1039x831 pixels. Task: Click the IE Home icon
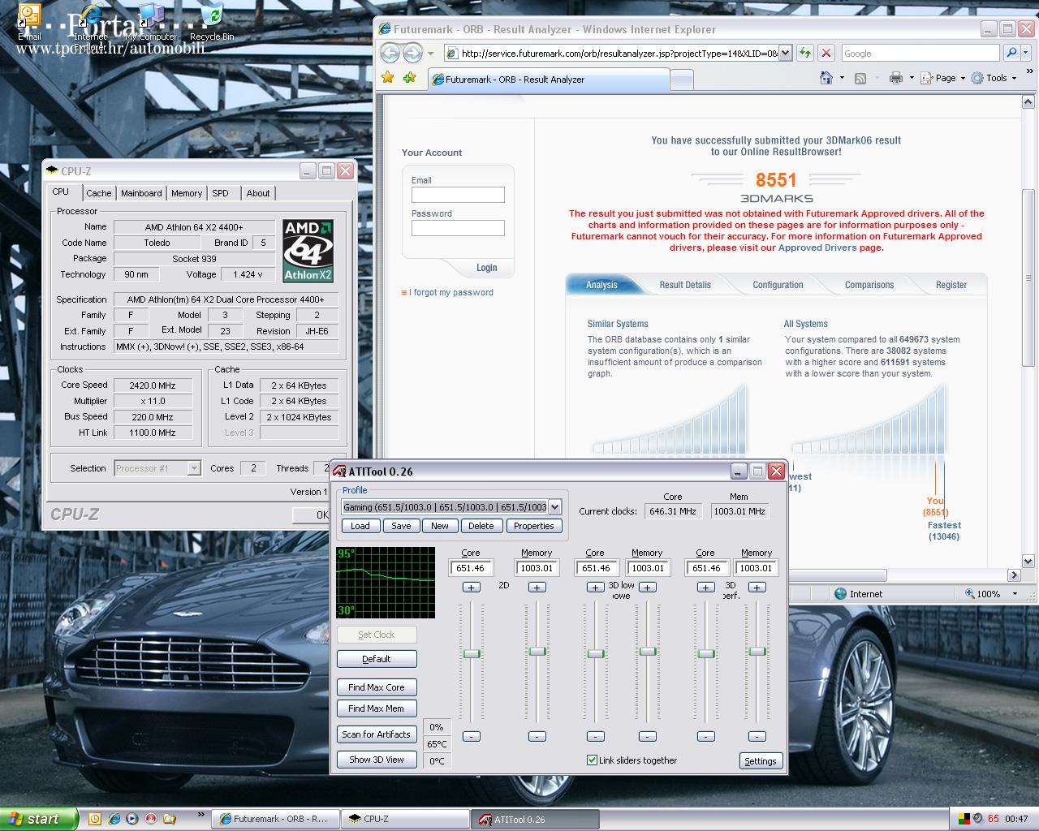[826, 78]
